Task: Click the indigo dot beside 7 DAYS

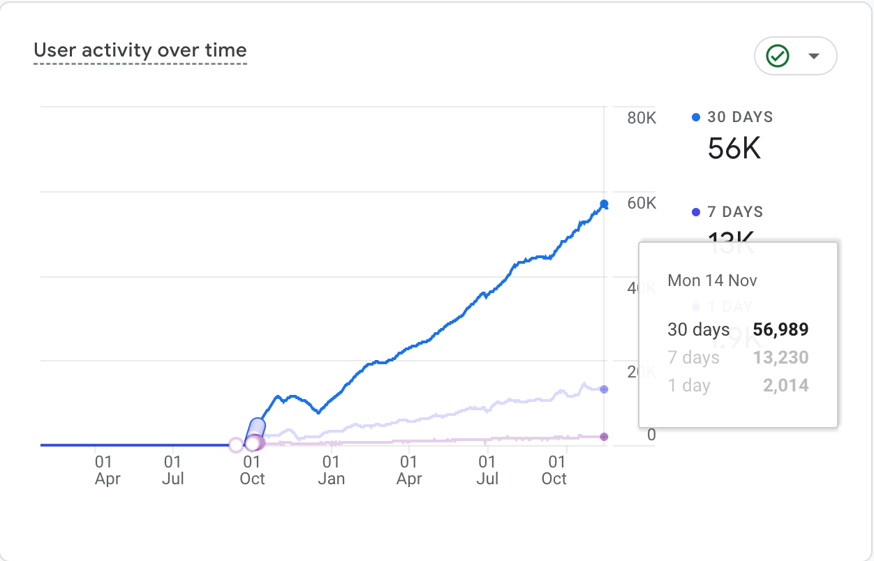Action: (695, 212)
